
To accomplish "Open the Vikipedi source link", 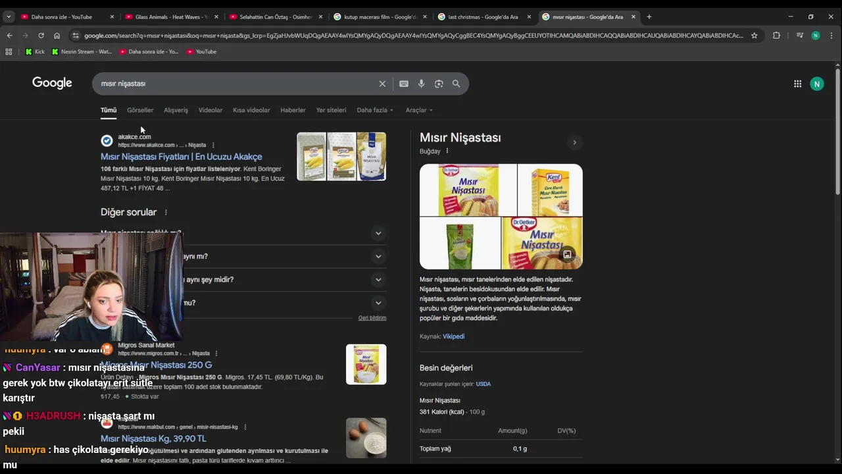I will (453, 336).
